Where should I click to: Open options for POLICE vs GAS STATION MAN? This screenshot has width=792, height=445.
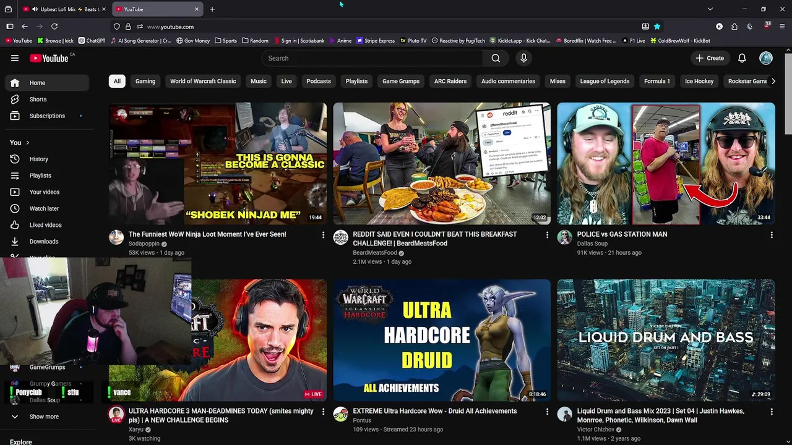click(772, 235)
